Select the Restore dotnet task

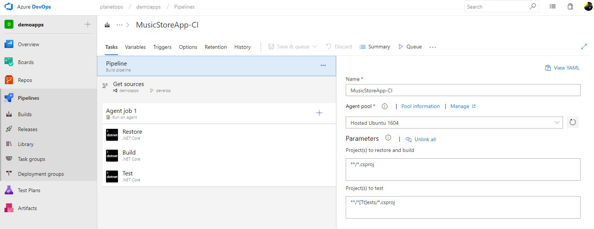coord(219,134)
